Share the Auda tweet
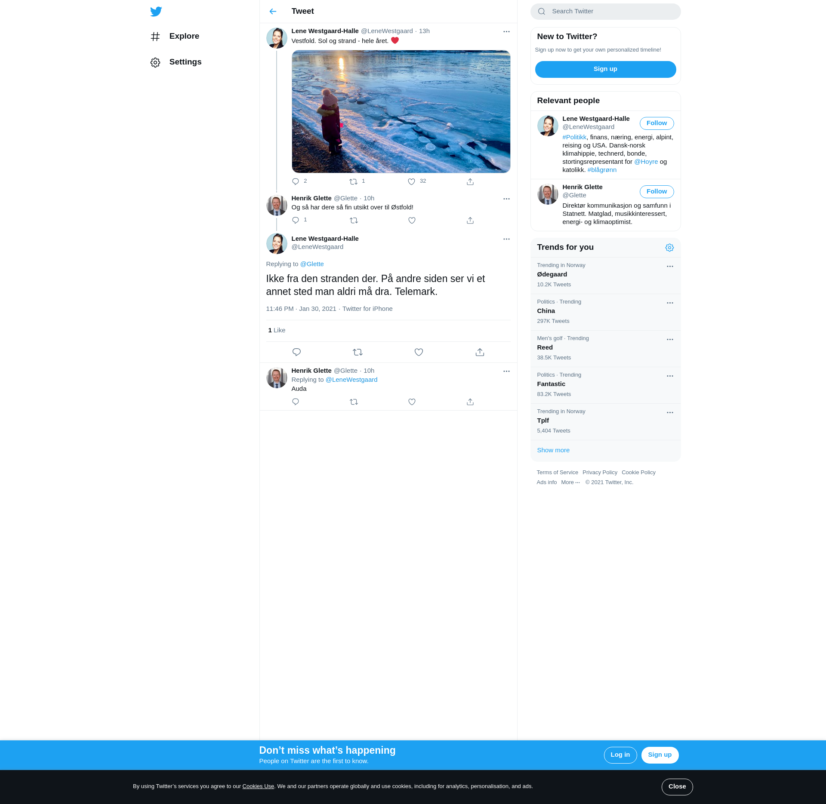This screenshot has width=826, height=804. 470,402
